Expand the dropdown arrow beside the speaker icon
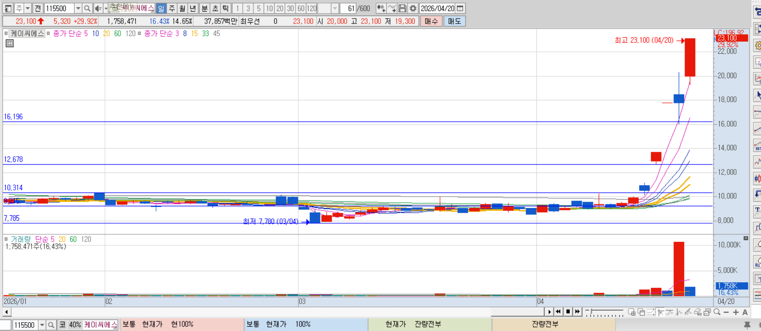The height and width of the screenshot is (331, 761). click(x=105, y=8)
